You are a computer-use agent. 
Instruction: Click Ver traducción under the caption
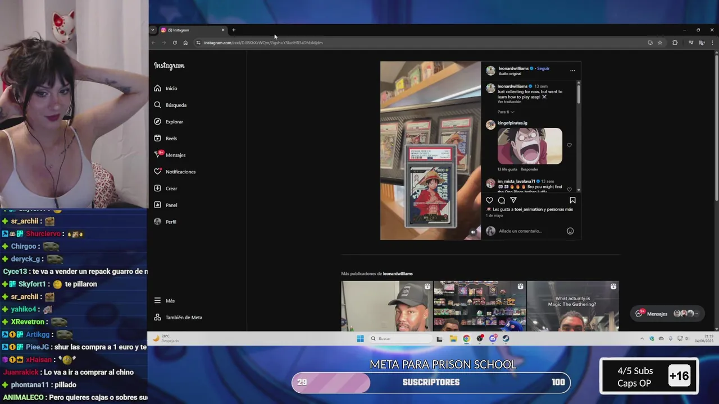(509, 102)
